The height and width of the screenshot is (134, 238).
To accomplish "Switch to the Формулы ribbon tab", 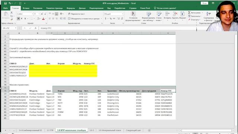I will click(x=71, y=8).
